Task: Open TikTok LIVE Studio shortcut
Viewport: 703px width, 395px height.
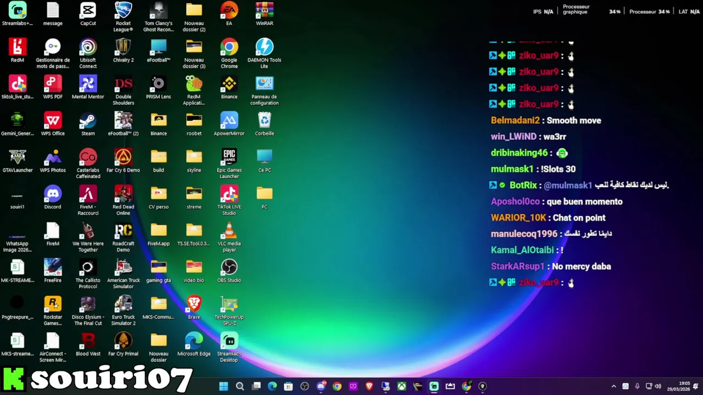Action: (x=229, y=201)
